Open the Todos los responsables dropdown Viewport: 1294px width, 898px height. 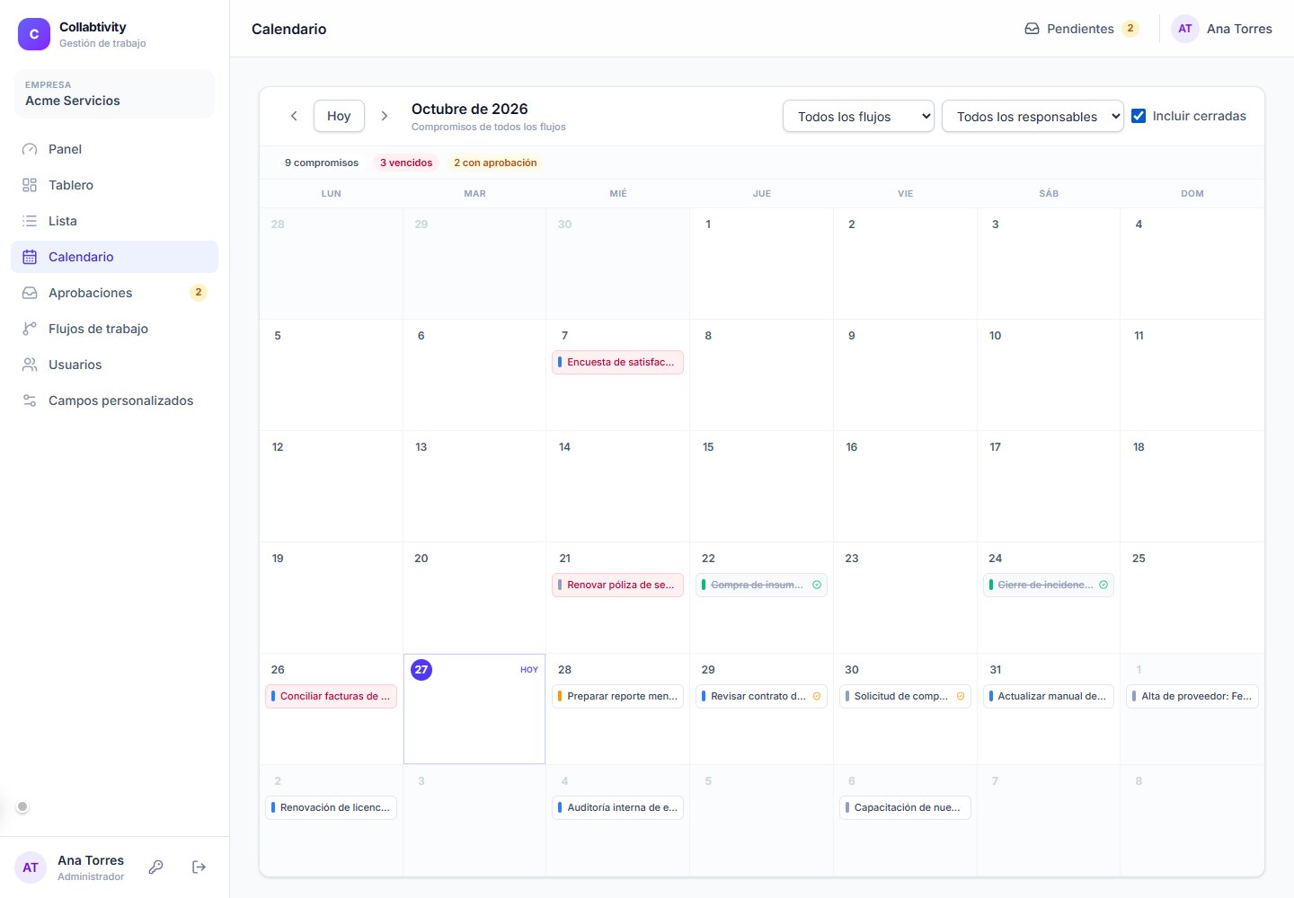[1033, 116]
